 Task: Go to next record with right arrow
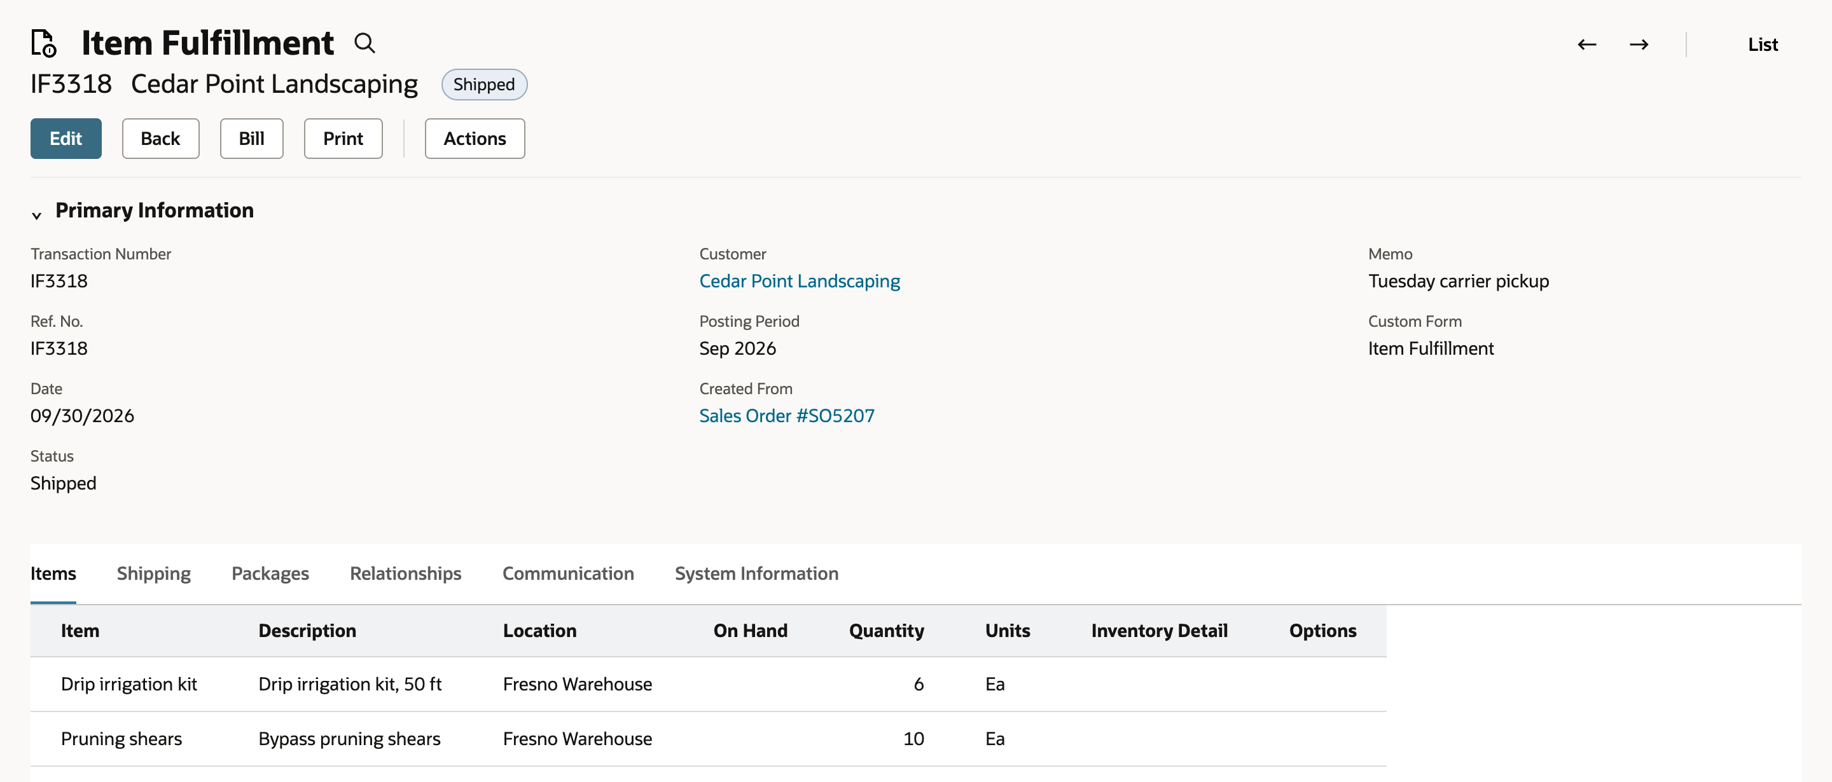pyautogui.click(x=1639, y=45)
